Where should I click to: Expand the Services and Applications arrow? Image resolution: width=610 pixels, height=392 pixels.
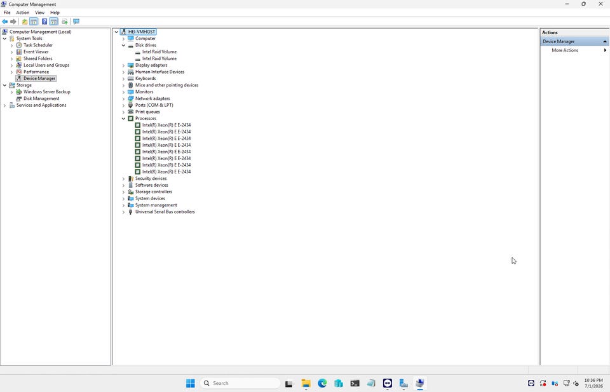click(x=4, y=105)
